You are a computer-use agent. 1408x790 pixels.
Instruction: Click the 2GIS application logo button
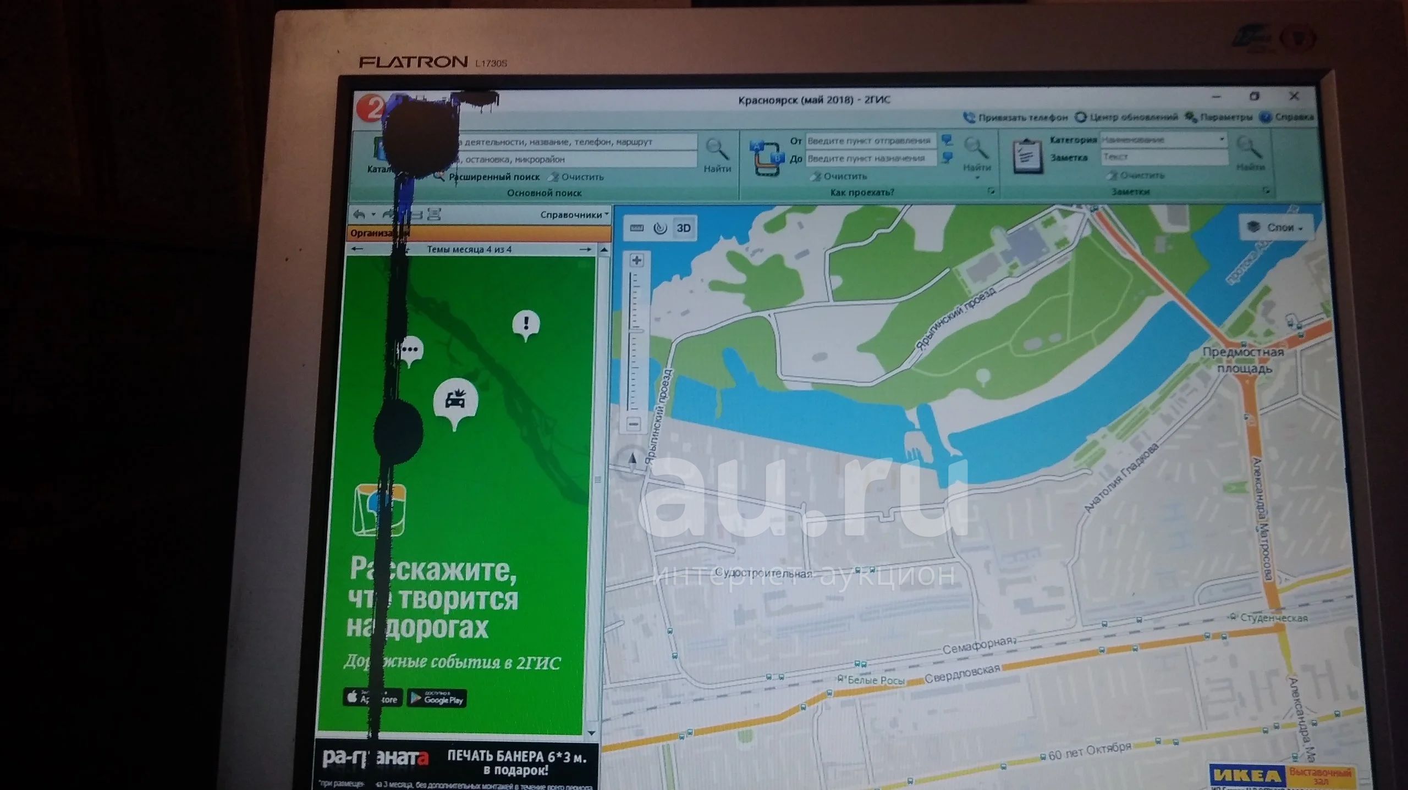[x=372, y=108]
